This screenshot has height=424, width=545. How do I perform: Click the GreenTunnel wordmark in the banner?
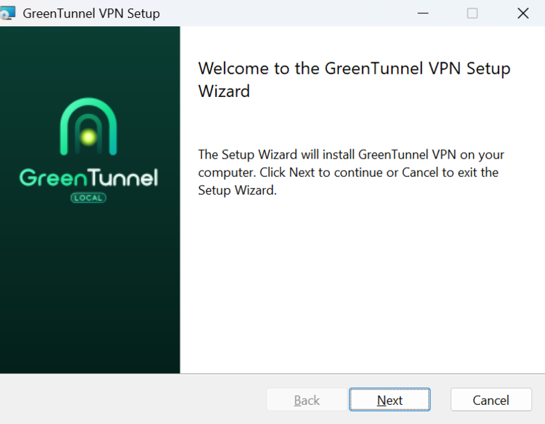[88, 178]
